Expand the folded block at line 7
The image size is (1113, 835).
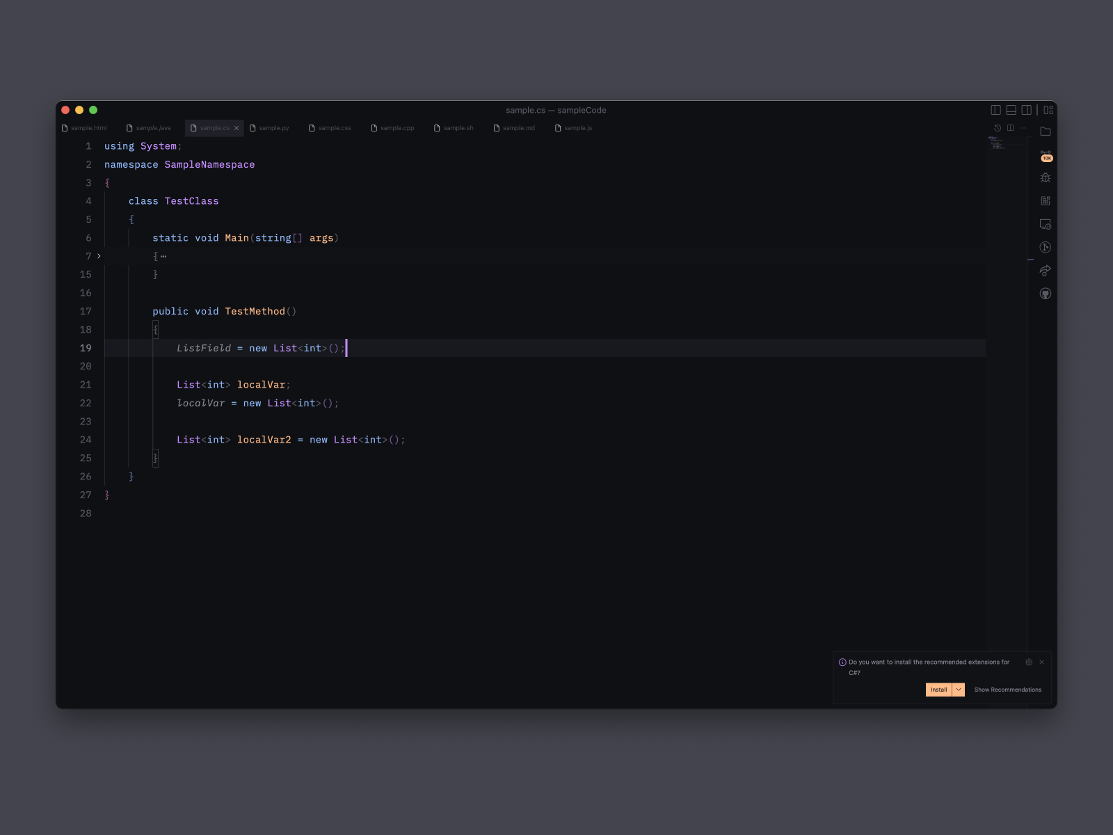point(99,256)
